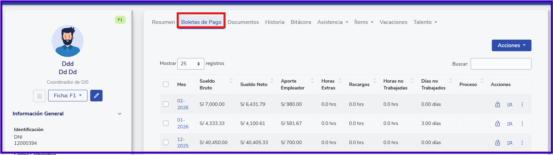The image size is (553, 155).
Task: Open the Acciones dropdown button
Action: [x=511, y=45]
